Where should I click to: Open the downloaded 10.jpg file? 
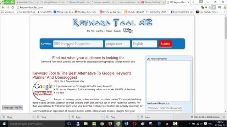(x=17, y=117)
